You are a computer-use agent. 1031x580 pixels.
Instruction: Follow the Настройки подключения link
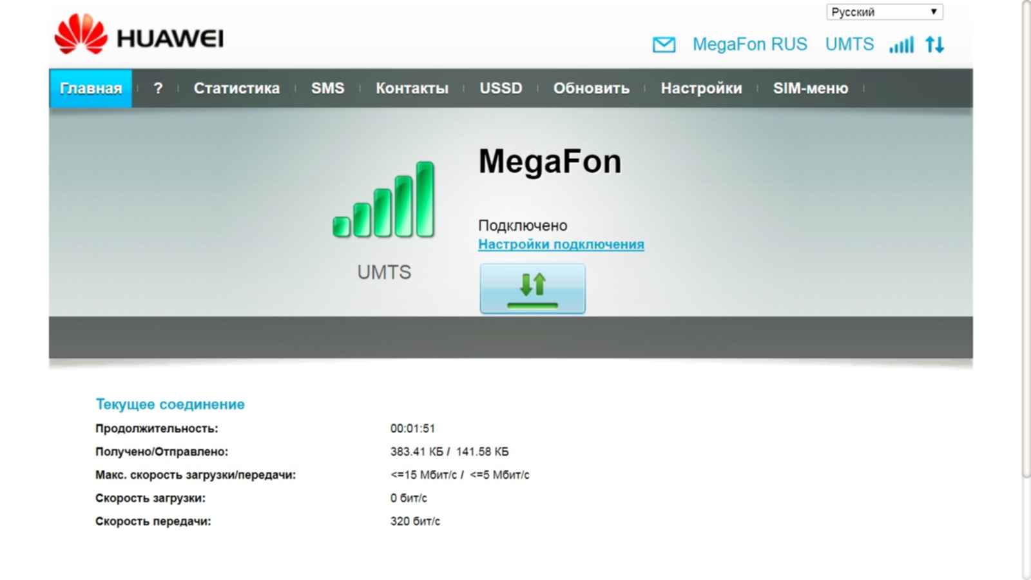coord(561,244)
